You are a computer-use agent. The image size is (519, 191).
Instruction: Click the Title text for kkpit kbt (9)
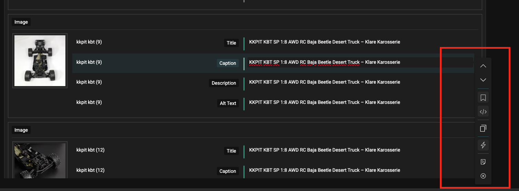click(x=324, y=42)
